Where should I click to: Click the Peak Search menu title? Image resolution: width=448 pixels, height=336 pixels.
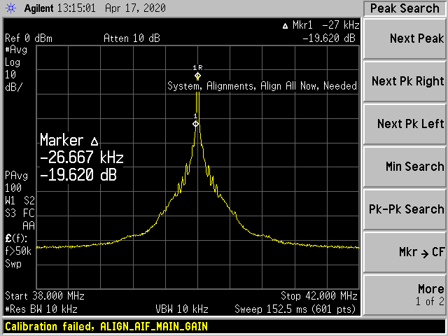[x=405, y=8]
